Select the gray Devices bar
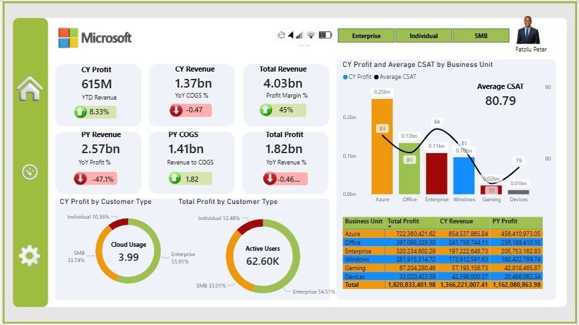 point(519,192)
